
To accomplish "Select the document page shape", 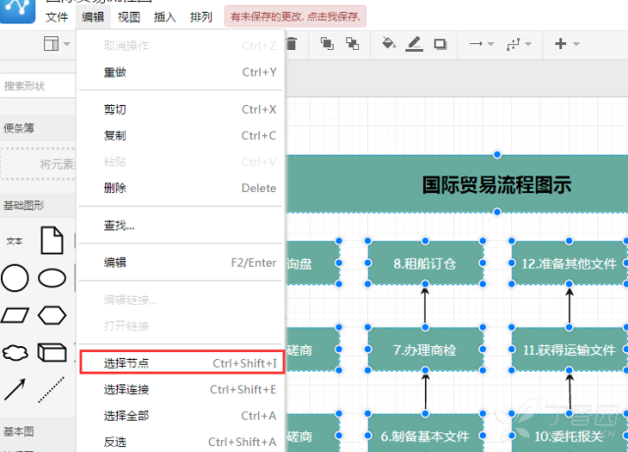I will [x=52, y=240].
